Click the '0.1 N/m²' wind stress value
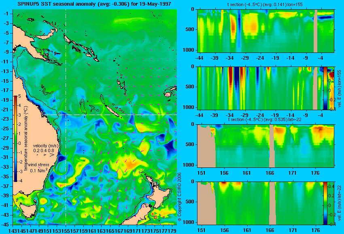This screenshot has width=344, height=234. coord(38,170)
